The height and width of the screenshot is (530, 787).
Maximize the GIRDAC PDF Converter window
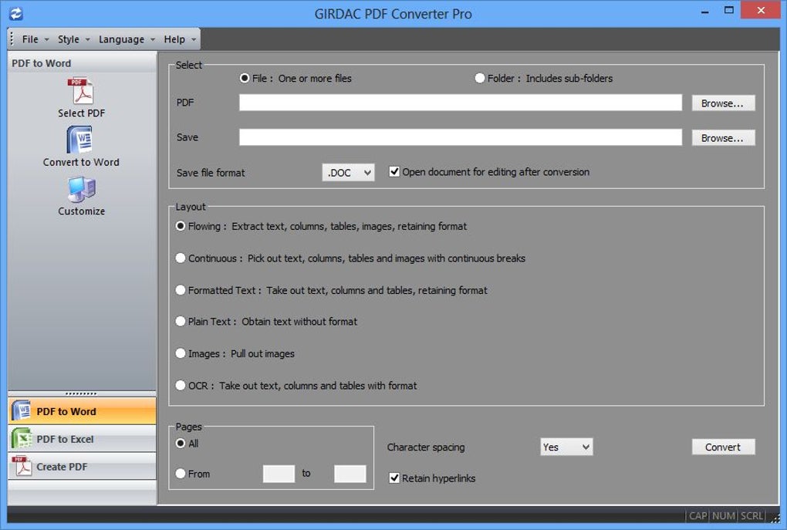[729, 11]
